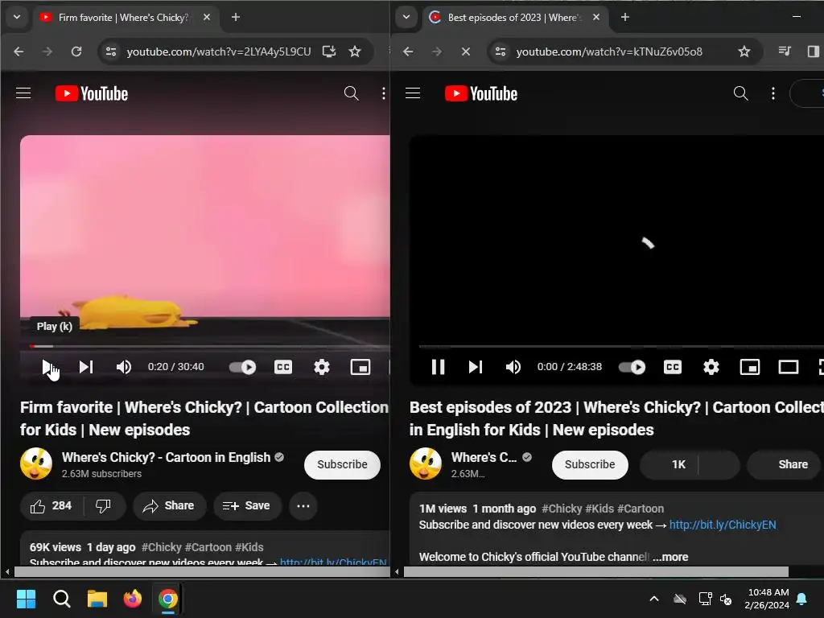This screenshot has width=824, height=618.
Task: Open bit.ly/ChickyEN link in right window description
Action: [x=723, y=525]
